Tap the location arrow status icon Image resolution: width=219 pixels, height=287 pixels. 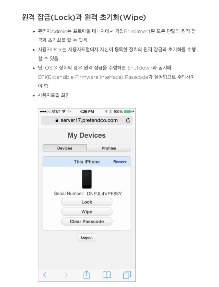[x=106, y=111]
